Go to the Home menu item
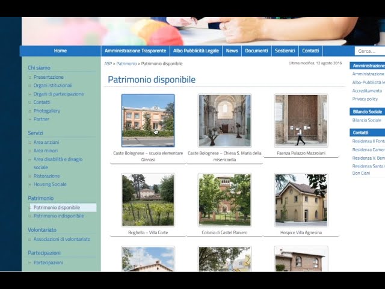This screenshot has width=385, height=289. point(60,51)
